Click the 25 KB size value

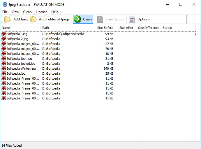click(x=109, y=73)
